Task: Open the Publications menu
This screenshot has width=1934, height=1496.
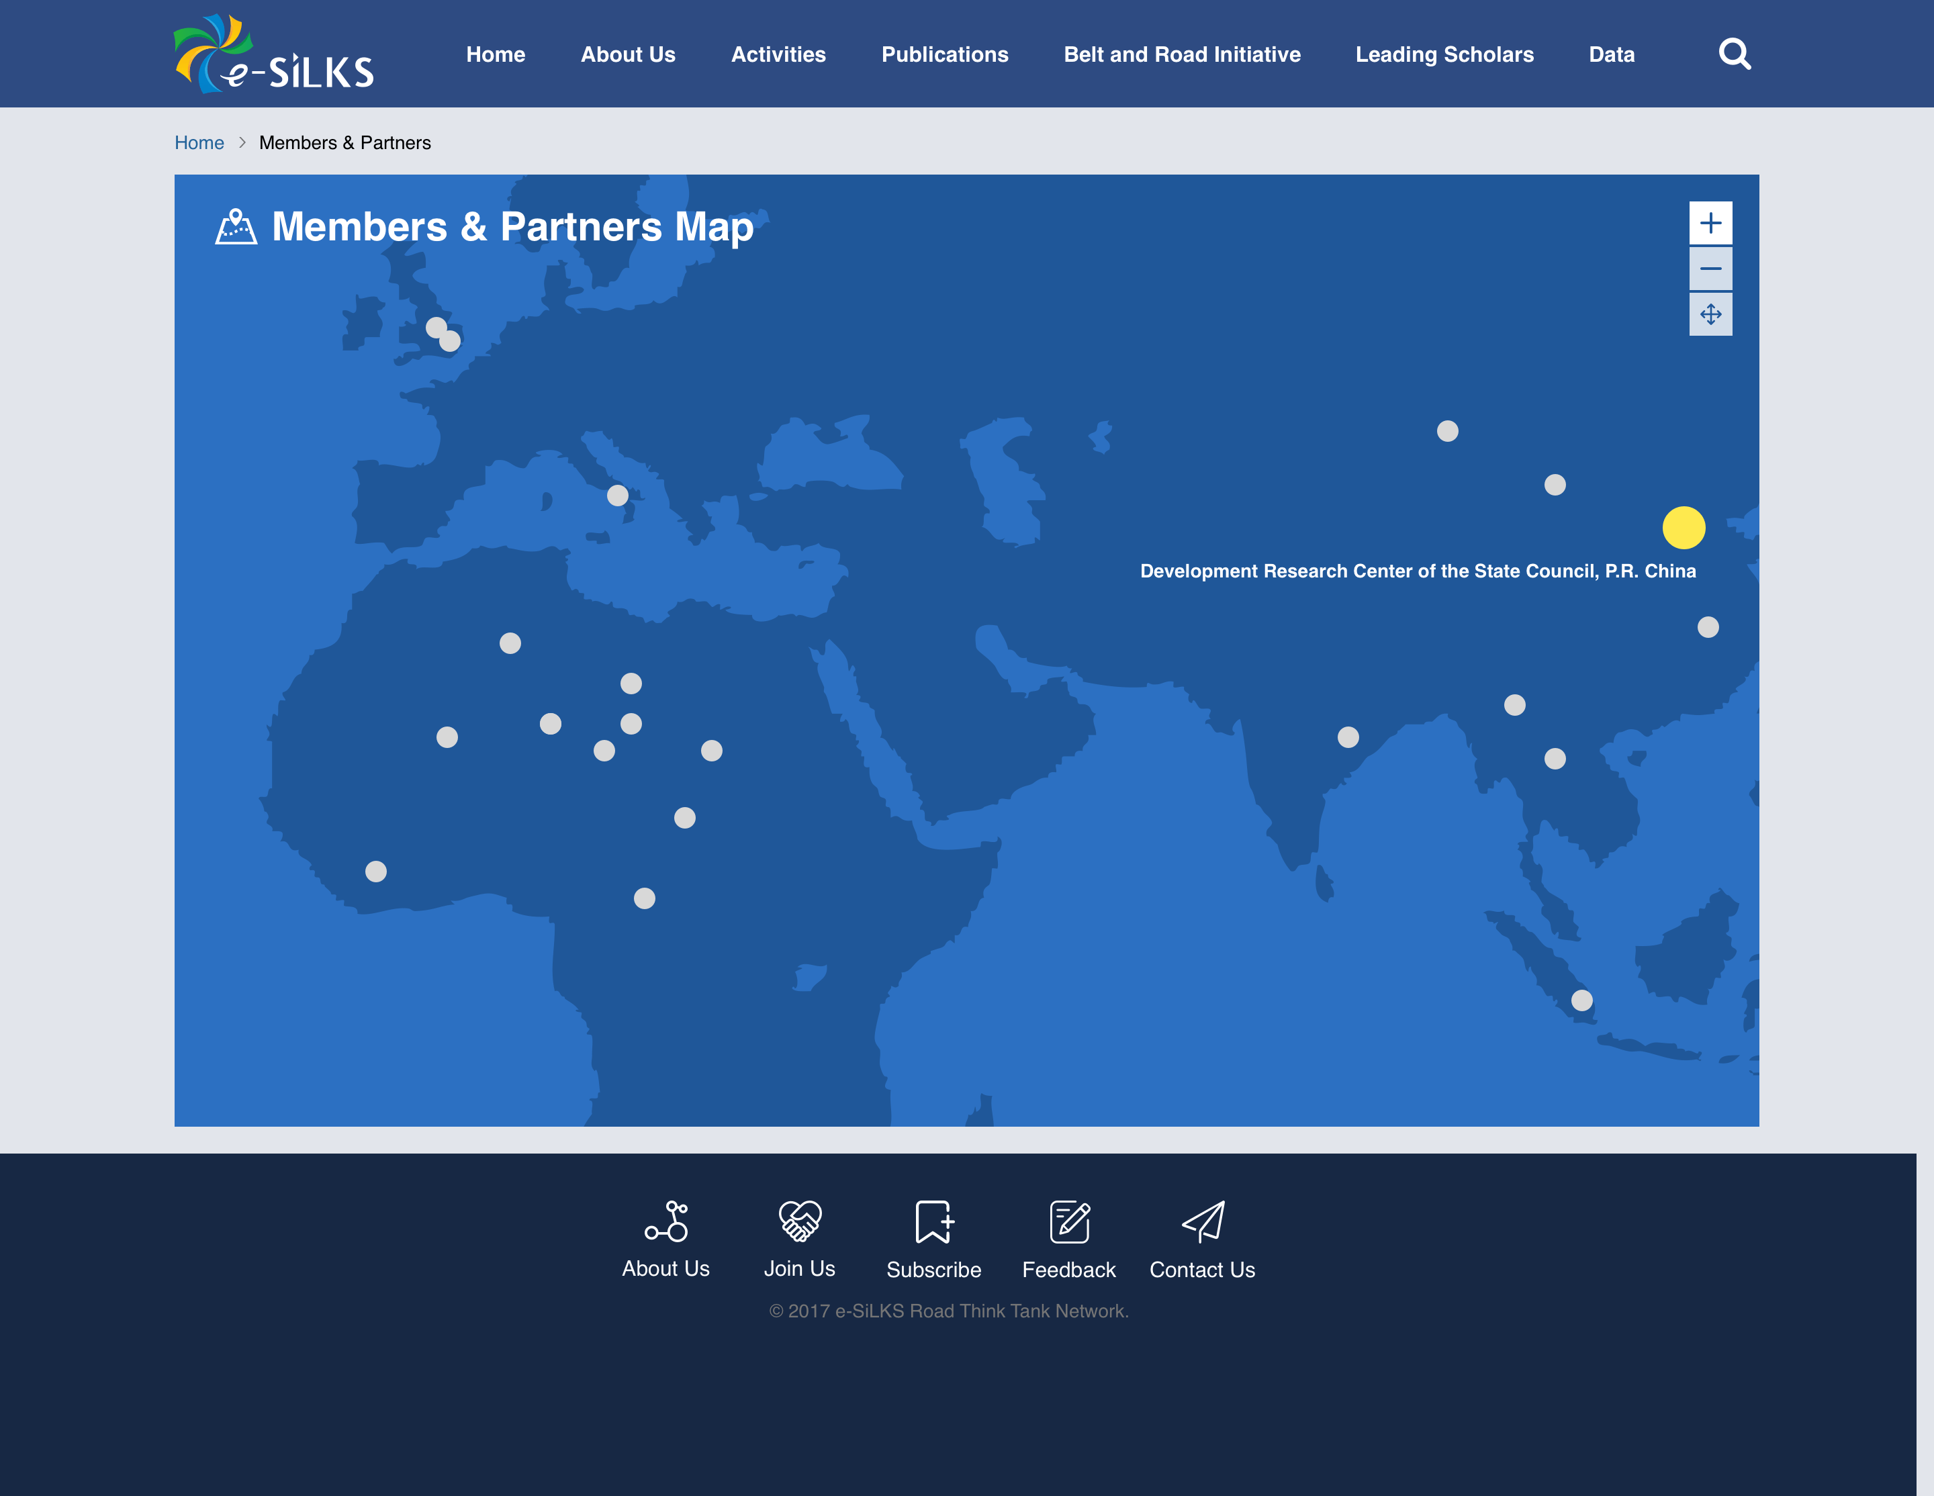Action: (944, 55)
